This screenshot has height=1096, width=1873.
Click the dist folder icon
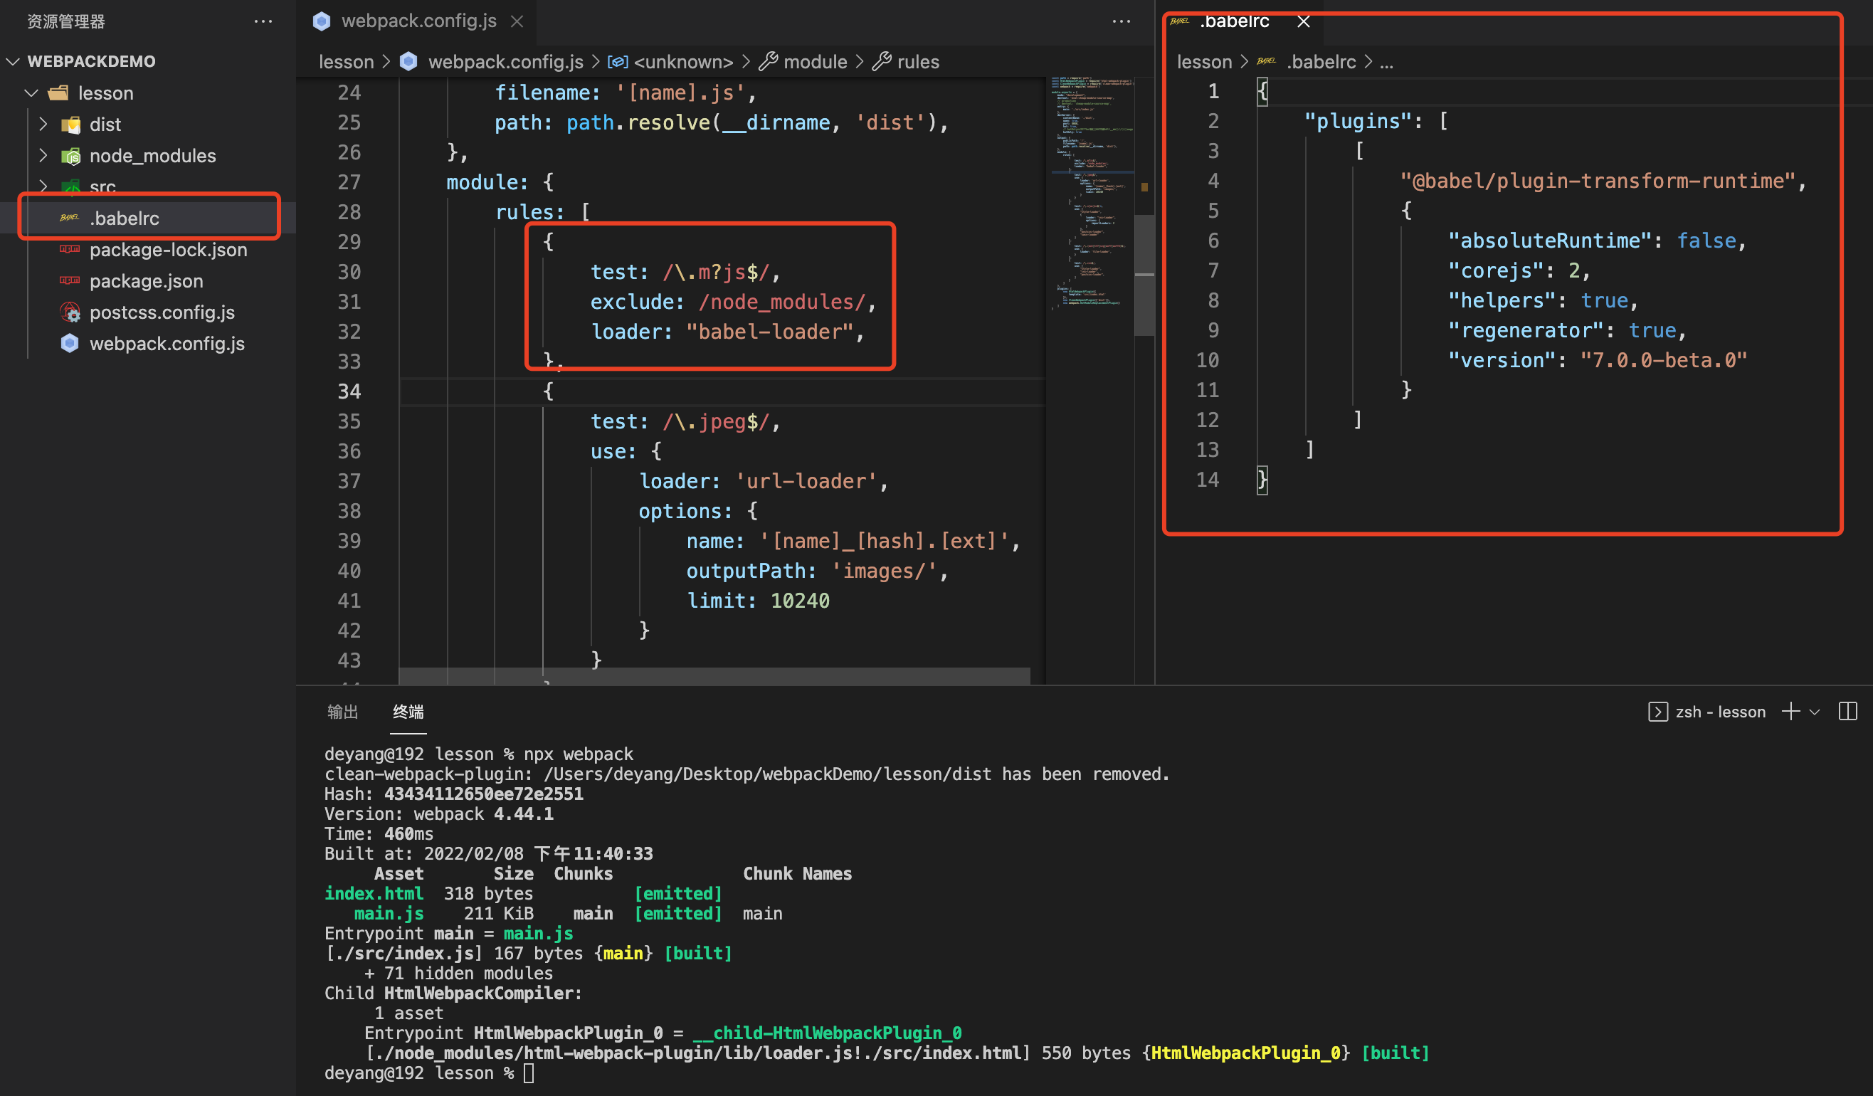pyautogui.click(x=70, y=125)
